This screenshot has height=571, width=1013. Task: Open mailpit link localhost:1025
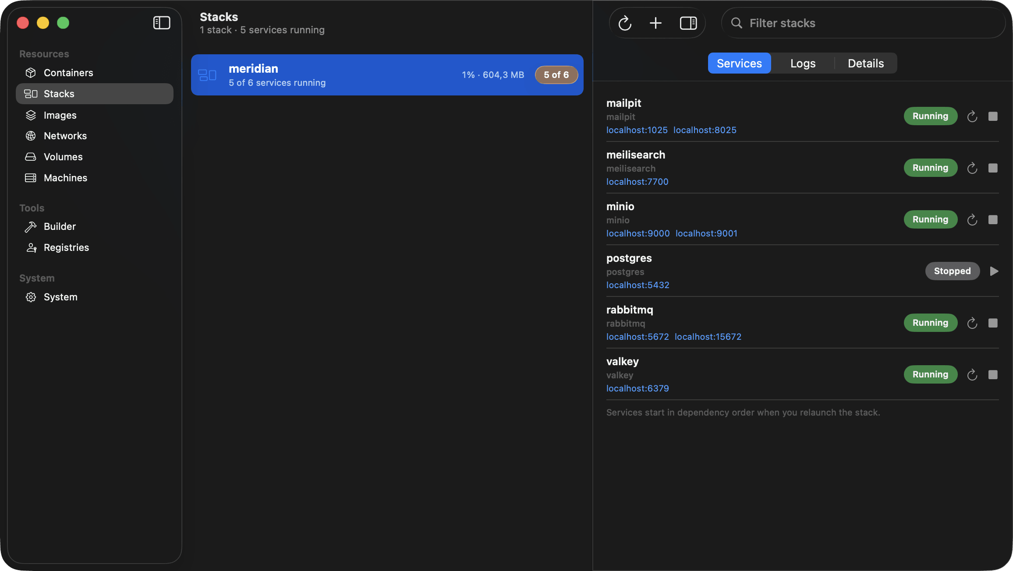[637, 130]
